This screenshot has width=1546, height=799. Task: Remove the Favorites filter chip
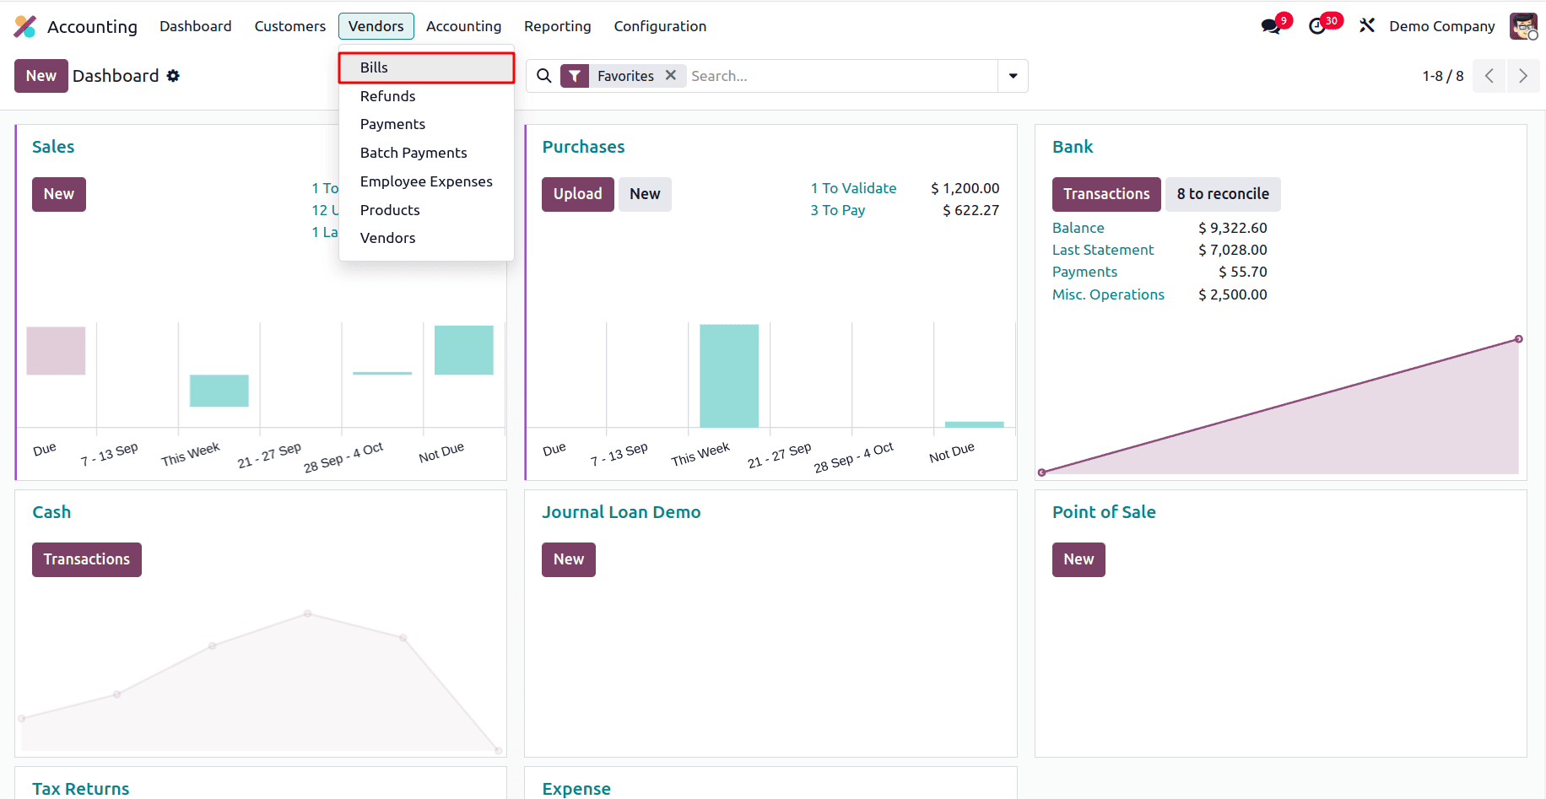pos(671,75)
